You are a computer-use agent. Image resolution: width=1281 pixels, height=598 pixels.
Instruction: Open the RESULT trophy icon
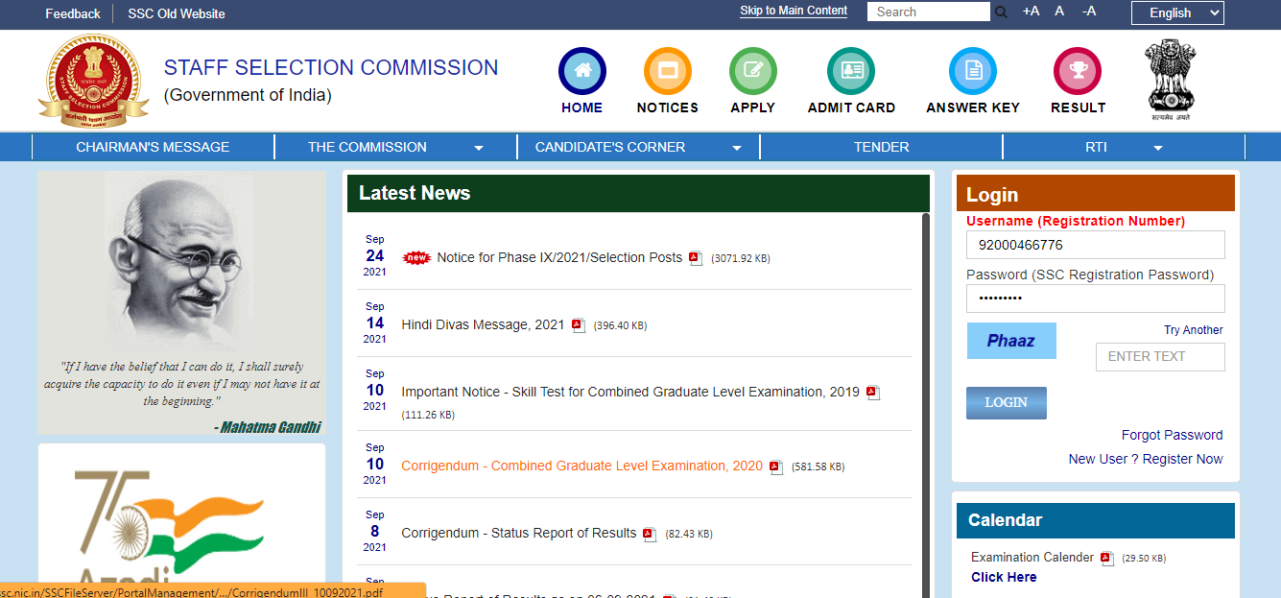pos(1078,71)
